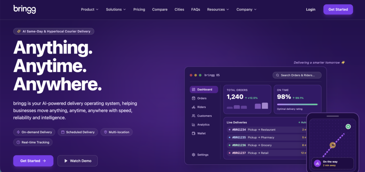This screenshot has width=365, height=172.
Task: Select delivery row #BRG1234 Pickup → Restaurant
Action: (267, 130)
